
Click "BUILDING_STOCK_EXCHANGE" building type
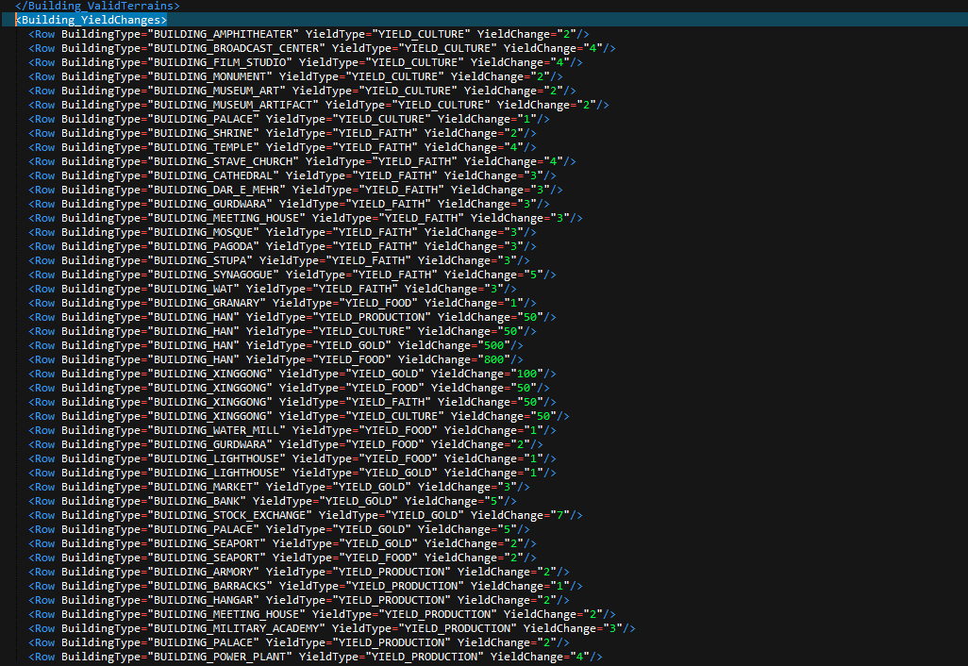coord(229,516)
